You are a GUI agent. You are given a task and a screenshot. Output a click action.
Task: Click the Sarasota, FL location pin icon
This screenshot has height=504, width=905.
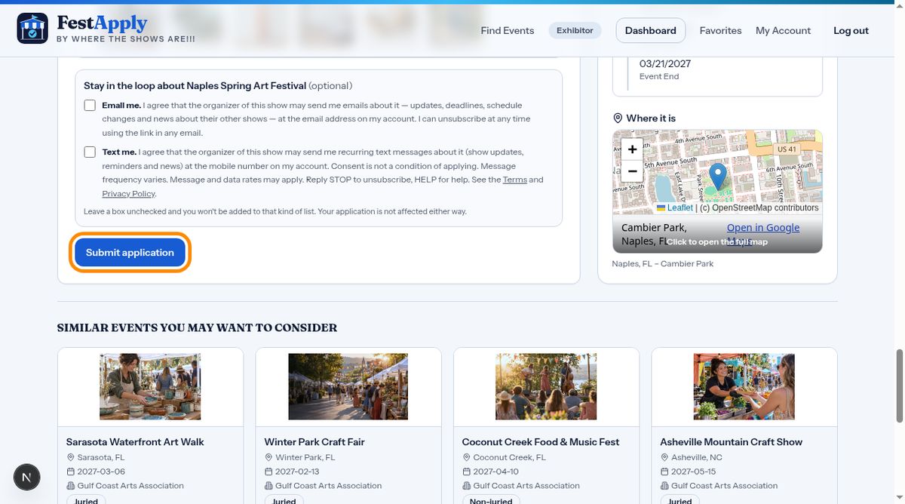tap(71, 457)
